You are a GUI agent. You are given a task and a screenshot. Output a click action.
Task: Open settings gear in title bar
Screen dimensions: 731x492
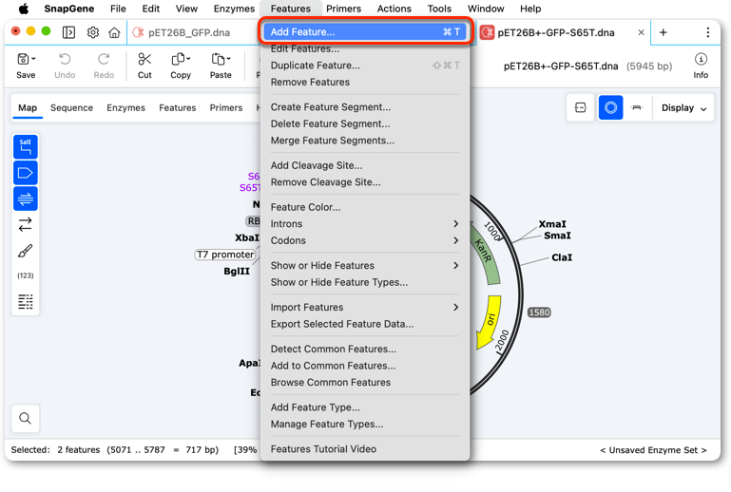coord(93,32)
